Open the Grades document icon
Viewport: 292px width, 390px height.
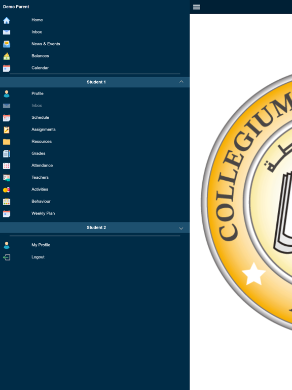(x=7, y=154)
